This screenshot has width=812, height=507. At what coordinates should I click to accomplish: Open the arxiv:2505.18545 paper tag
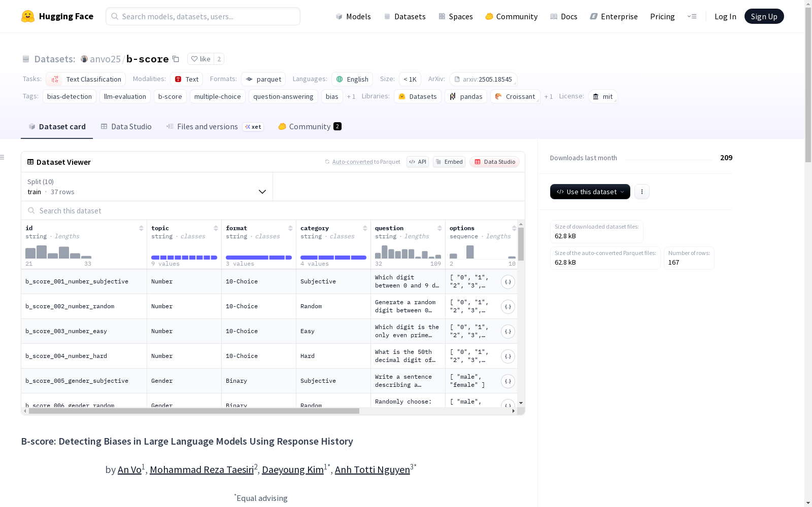tap(483, 79)
